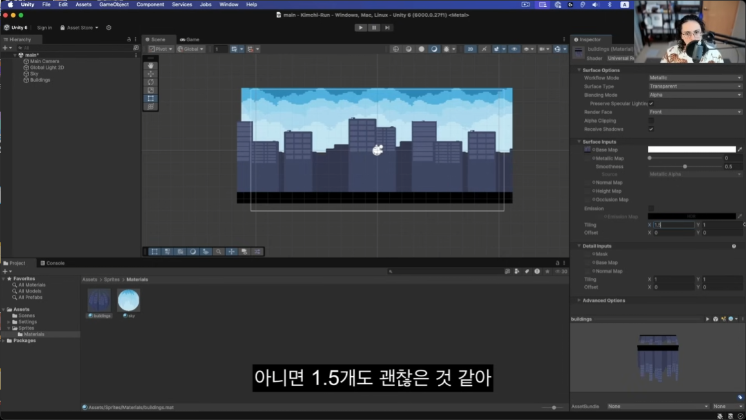Toggle scene visibility eye icon
The height and width of the screenshot is (420, 746).
tap(515, 49)
